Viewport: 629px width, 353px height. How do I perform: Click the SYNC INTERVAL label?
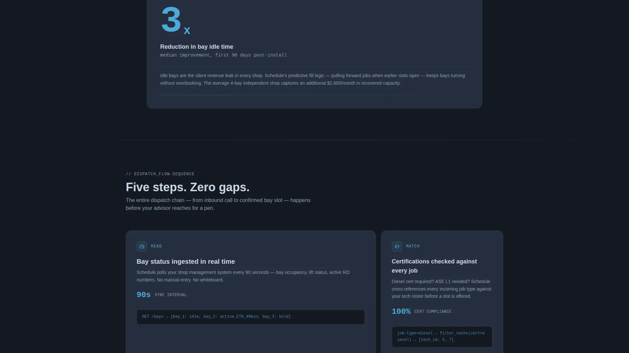pos(171,295)
